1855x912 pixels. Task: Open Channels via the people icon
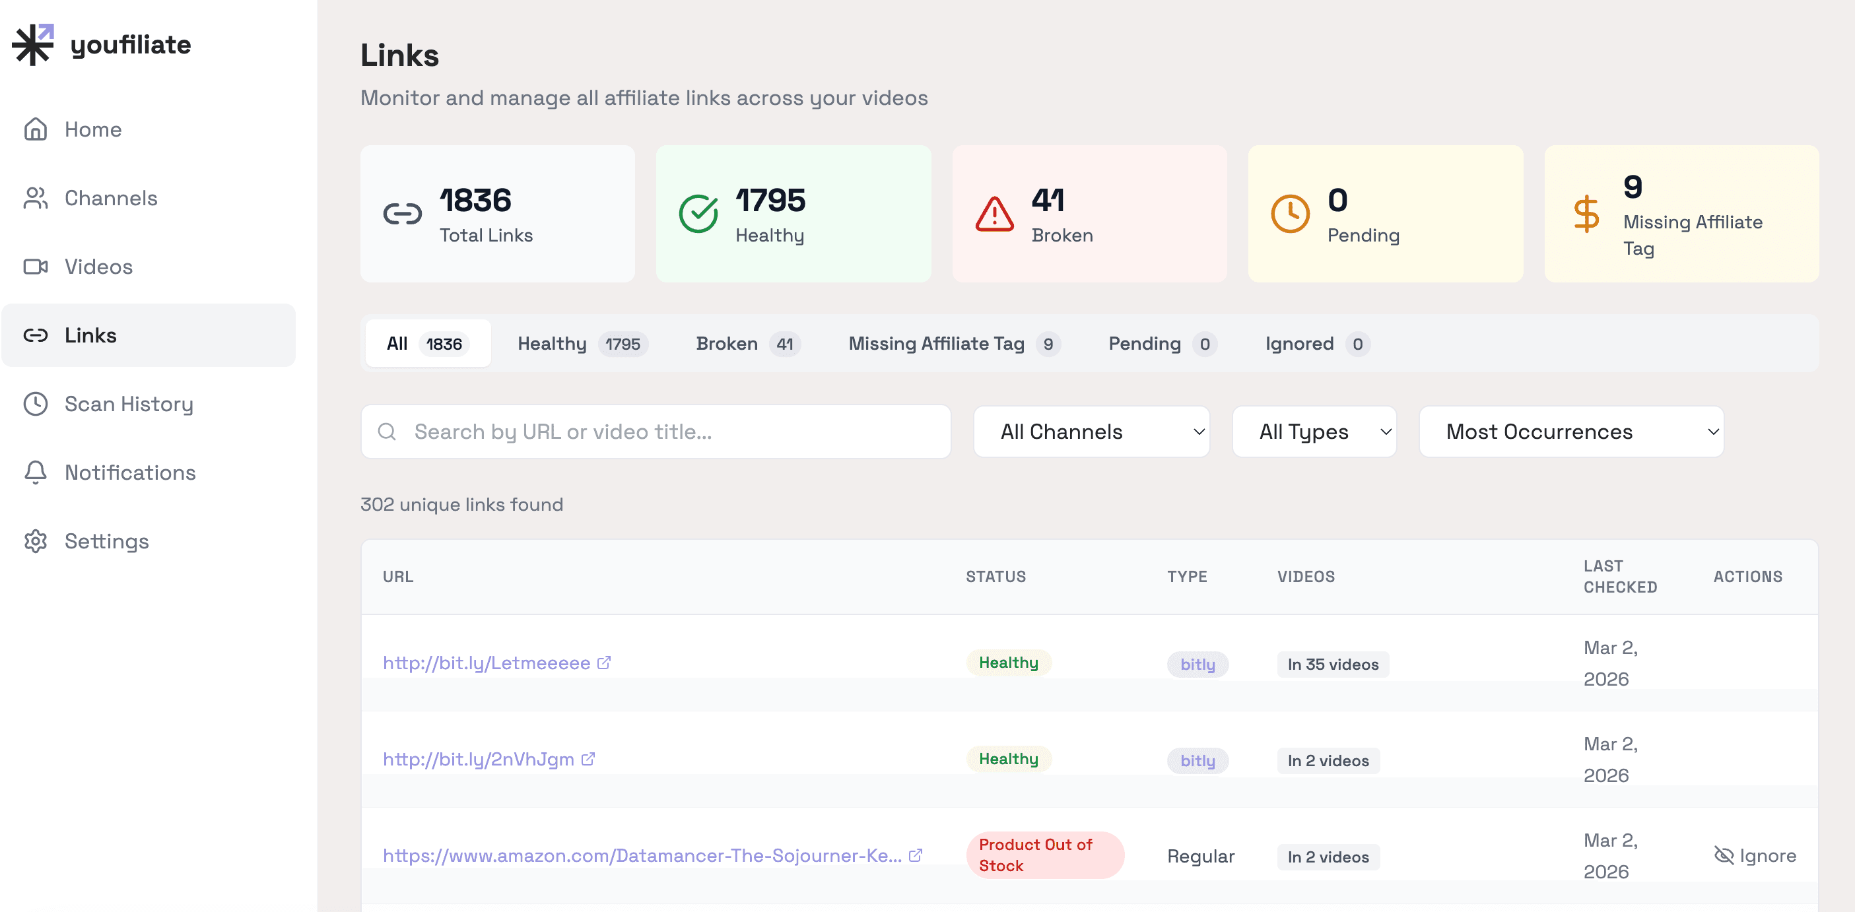35,198
